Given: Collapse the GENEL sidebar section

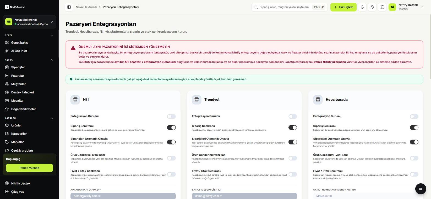Looking at the screenshot, I should point(51,35).
